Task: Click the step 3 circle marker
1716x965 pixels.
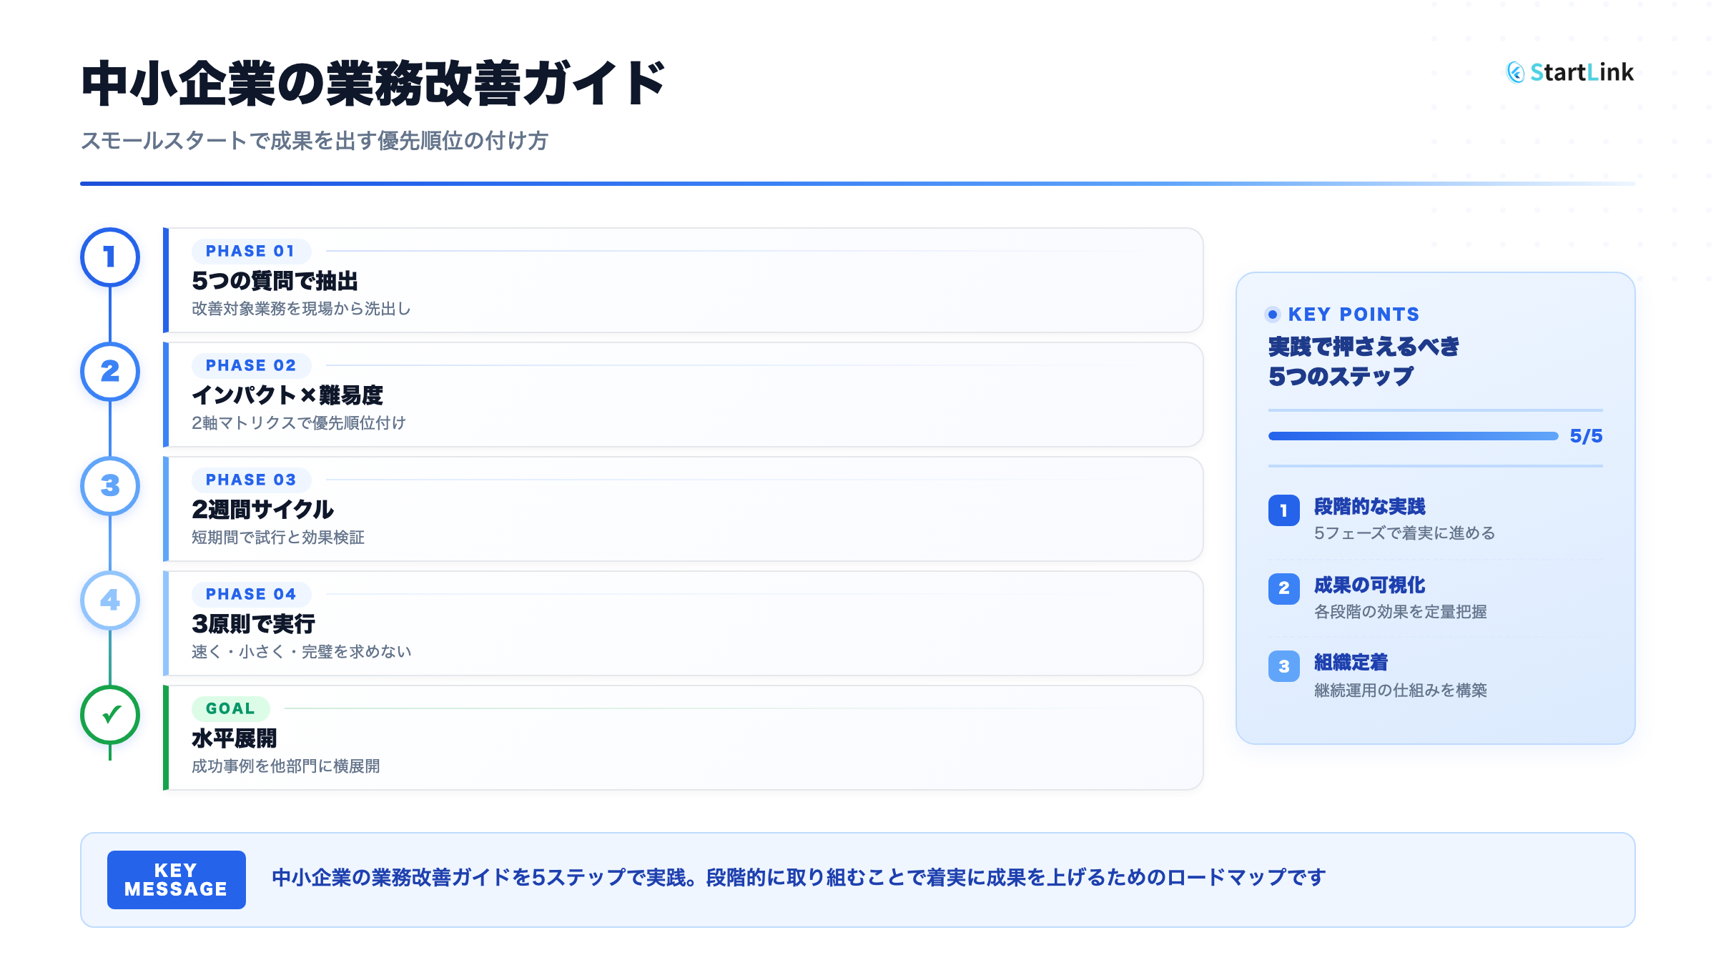Action: 109,486
